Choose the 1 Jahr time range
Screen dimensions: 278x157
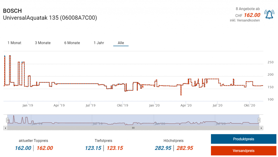click(99, 43)
